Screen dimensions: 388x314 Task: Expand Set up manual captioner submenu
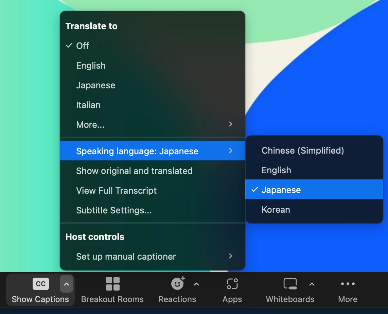click(x=153, y=256)
